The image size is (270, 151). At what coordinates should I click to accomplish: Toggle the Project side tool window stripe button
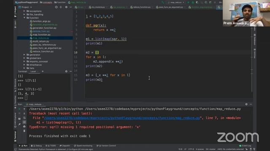pyautogui.click(x=15, y=12)
